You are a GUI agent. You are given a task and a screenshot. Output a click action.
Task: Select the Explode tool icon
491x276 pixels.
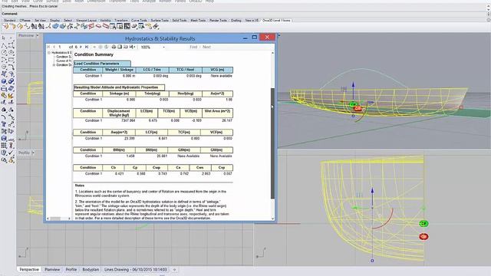point(11,95)
